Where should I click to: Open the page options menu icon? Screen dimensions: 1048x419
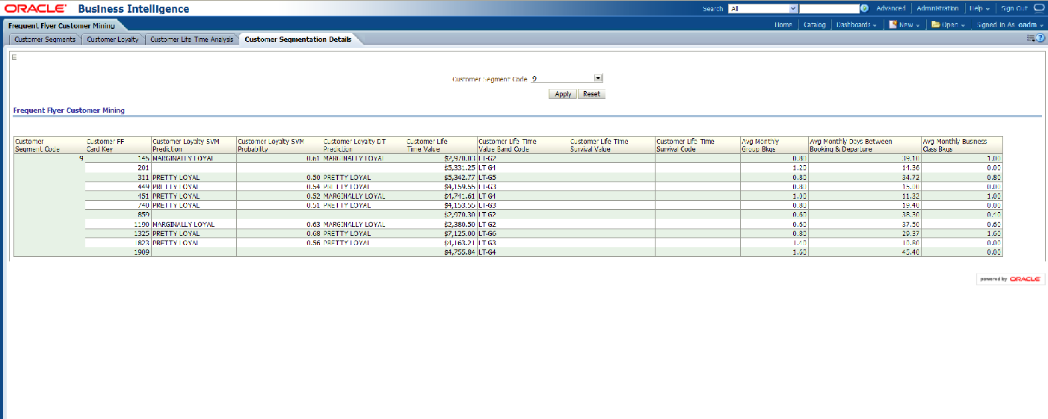coord(1031,37)
